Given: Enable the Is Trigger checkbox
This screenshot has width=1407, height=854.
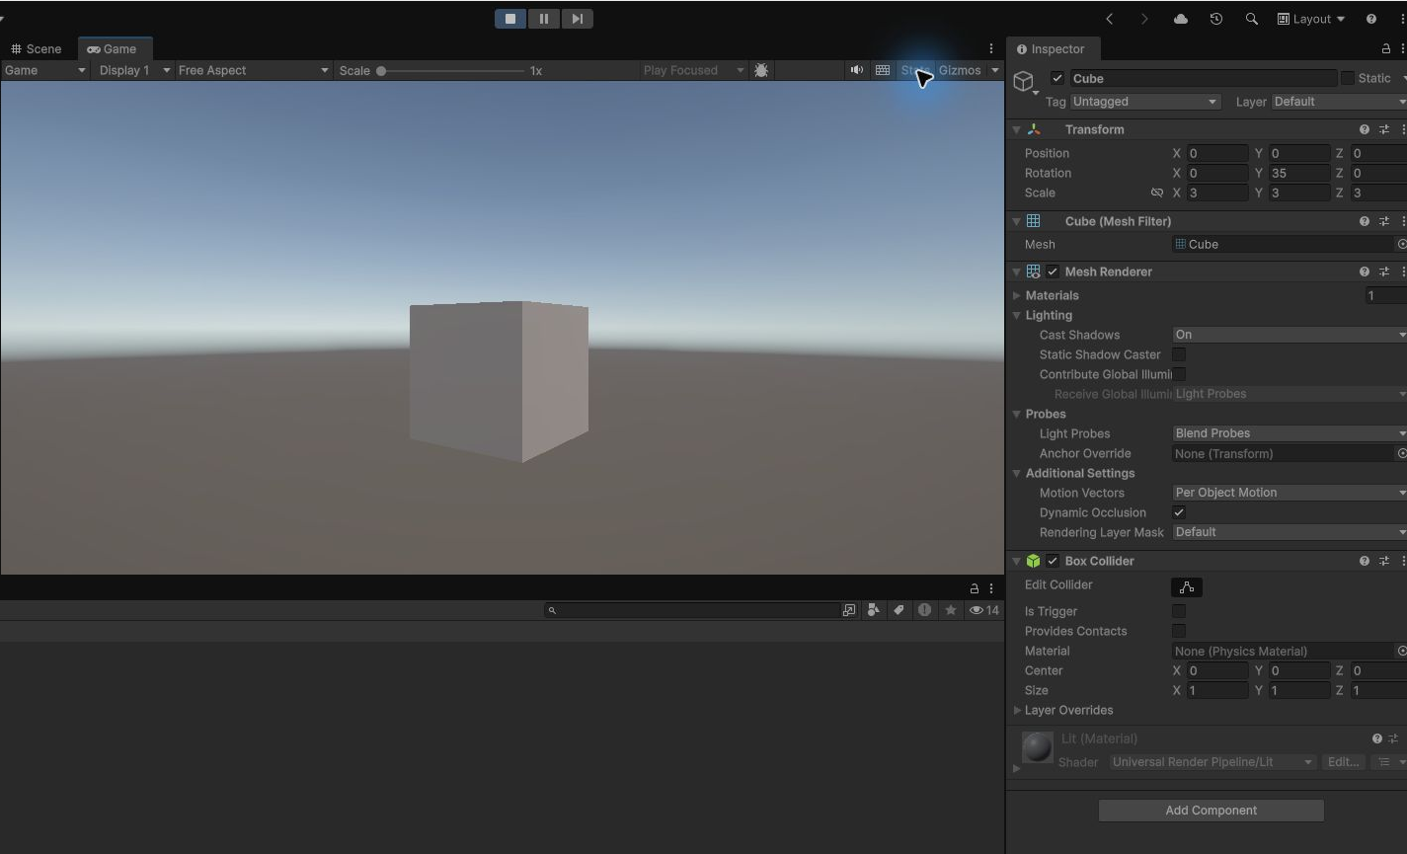Looking at the screenshot, I should coord(1179,611).
